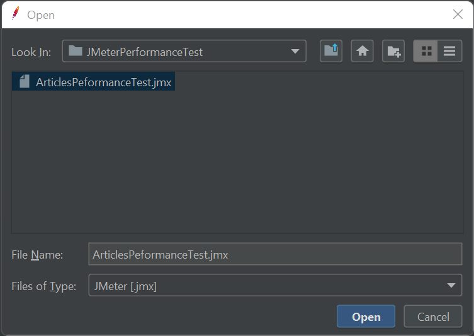
Task: Click the file icon beside ArticlesPeformanceTest.jmx
Action: coord(25,82)
